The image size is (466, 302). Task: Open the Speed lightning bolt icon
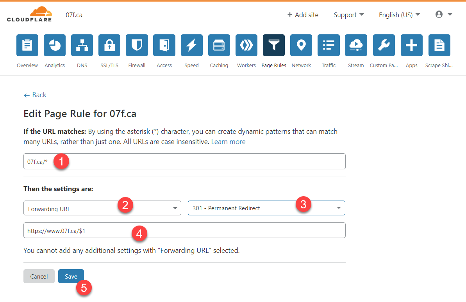click(x=192, y=45)
